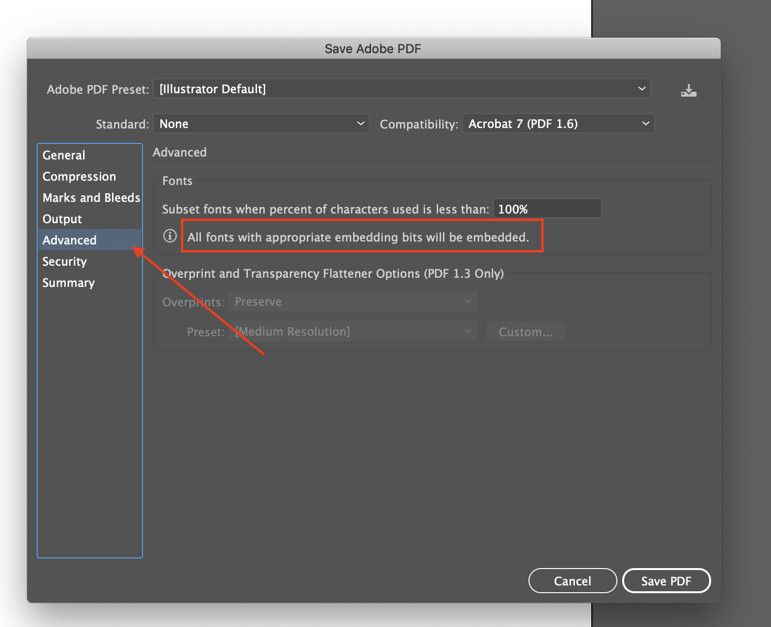Click the 'Overprint and Transparency Flattener Options' heading
Viewport: 771px width, 627px height.
[x=333, y=273]
